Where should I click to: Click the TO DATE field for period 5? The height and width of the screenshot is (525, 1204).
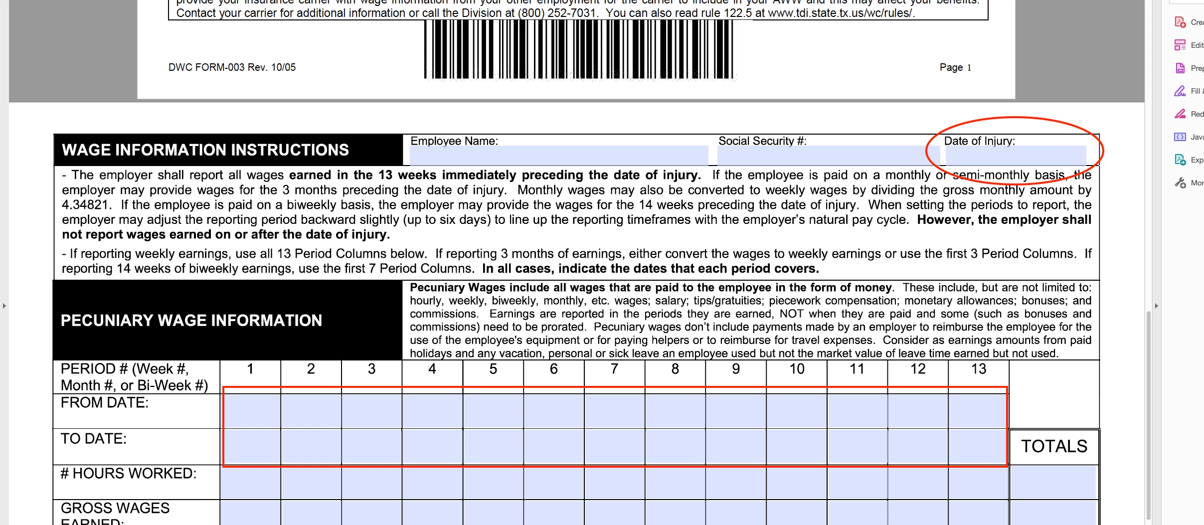493,447
